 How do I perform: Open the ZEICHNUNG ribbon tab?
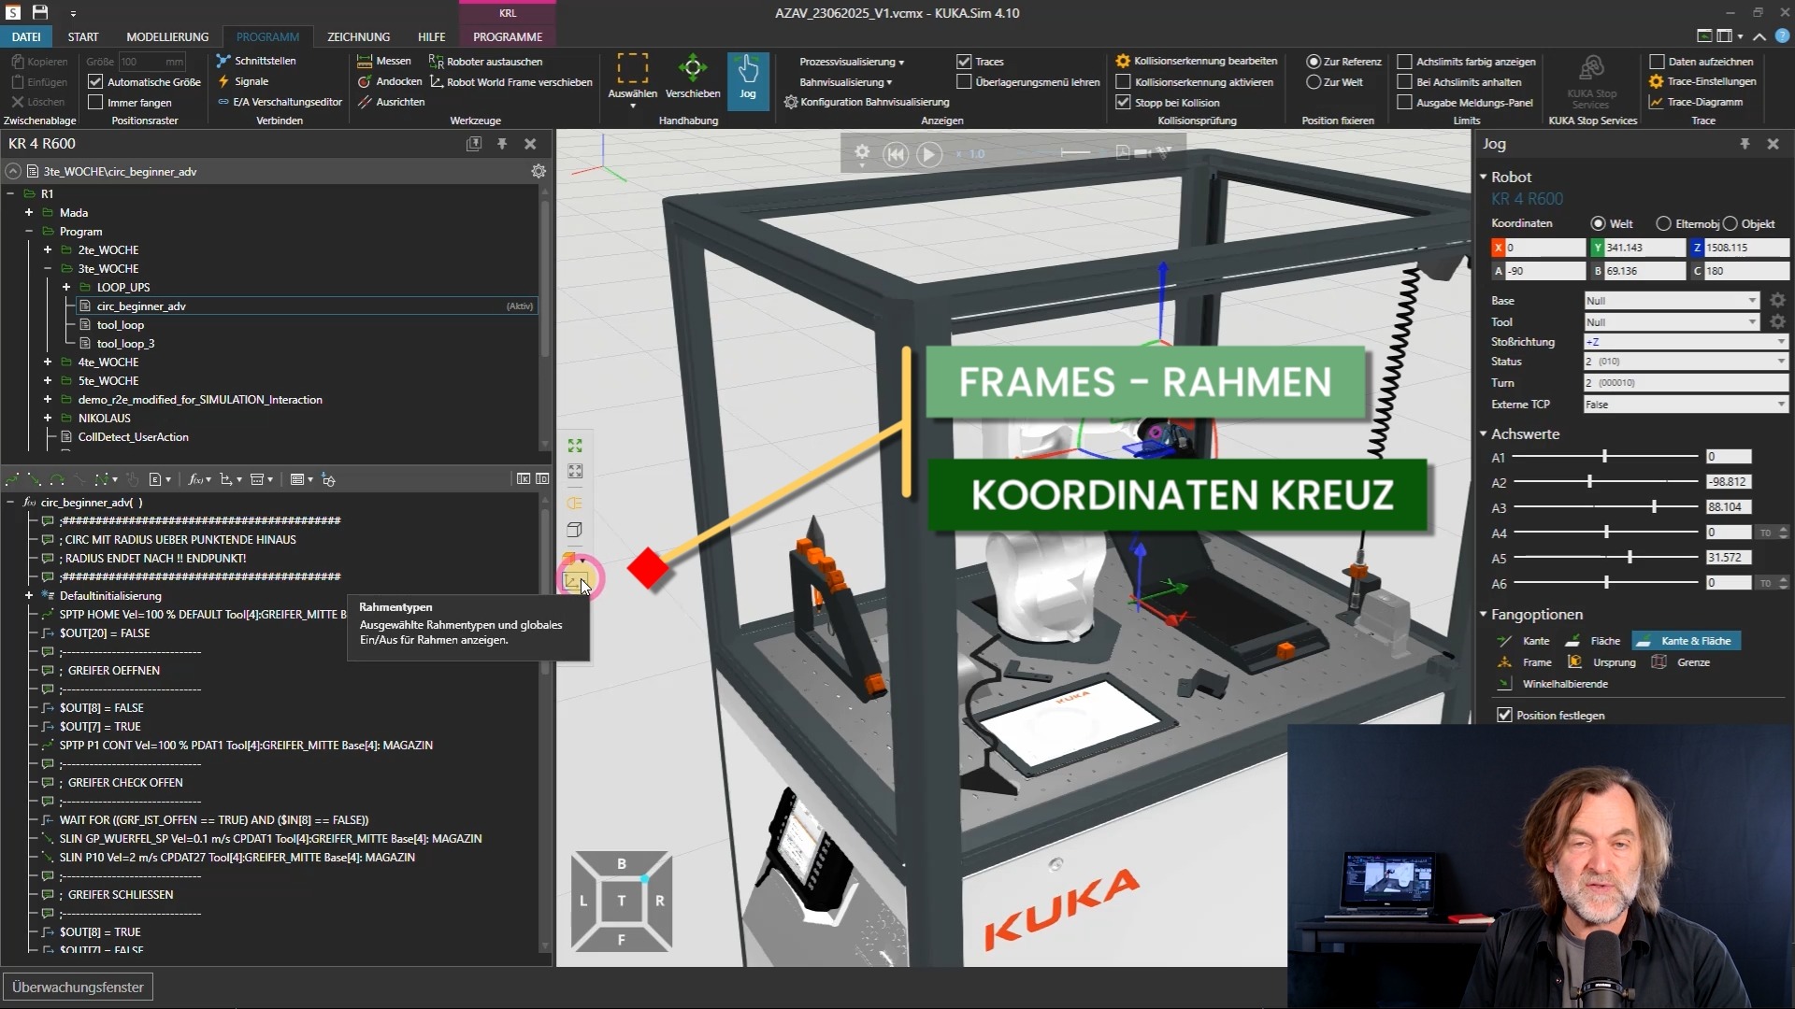coord(358,36)
